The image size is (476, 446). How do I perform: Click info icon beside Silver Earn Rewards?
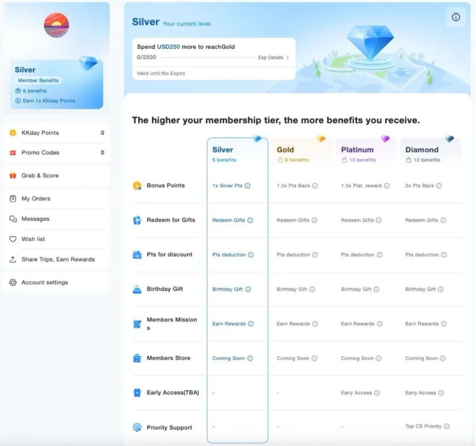point(251,324)
